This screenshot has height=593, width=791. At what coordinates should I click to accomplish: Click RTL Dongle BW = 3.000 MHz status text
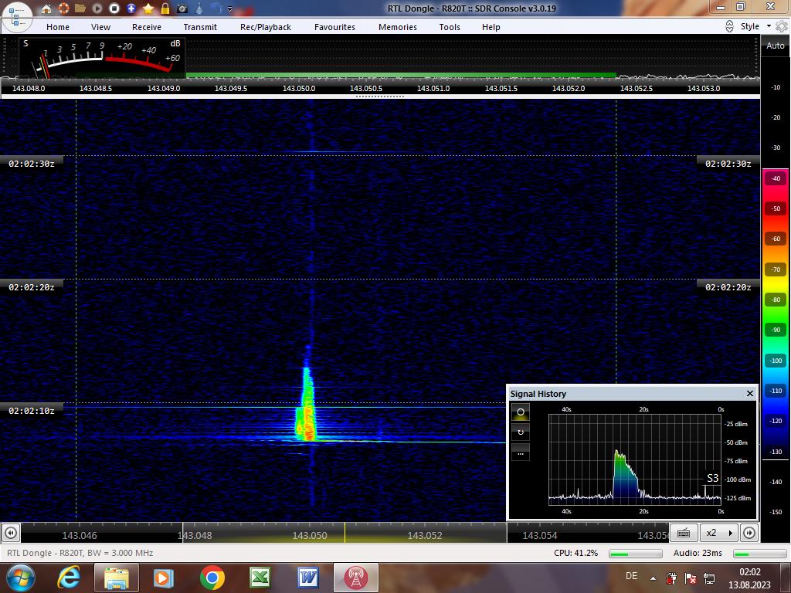point(80,553)
